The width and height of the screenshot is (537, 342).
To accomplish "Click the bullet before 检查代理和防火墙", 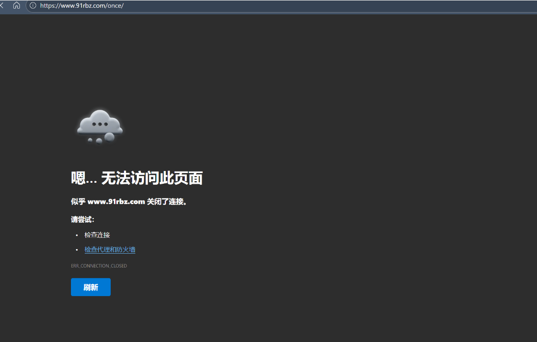I will [77, 250].
